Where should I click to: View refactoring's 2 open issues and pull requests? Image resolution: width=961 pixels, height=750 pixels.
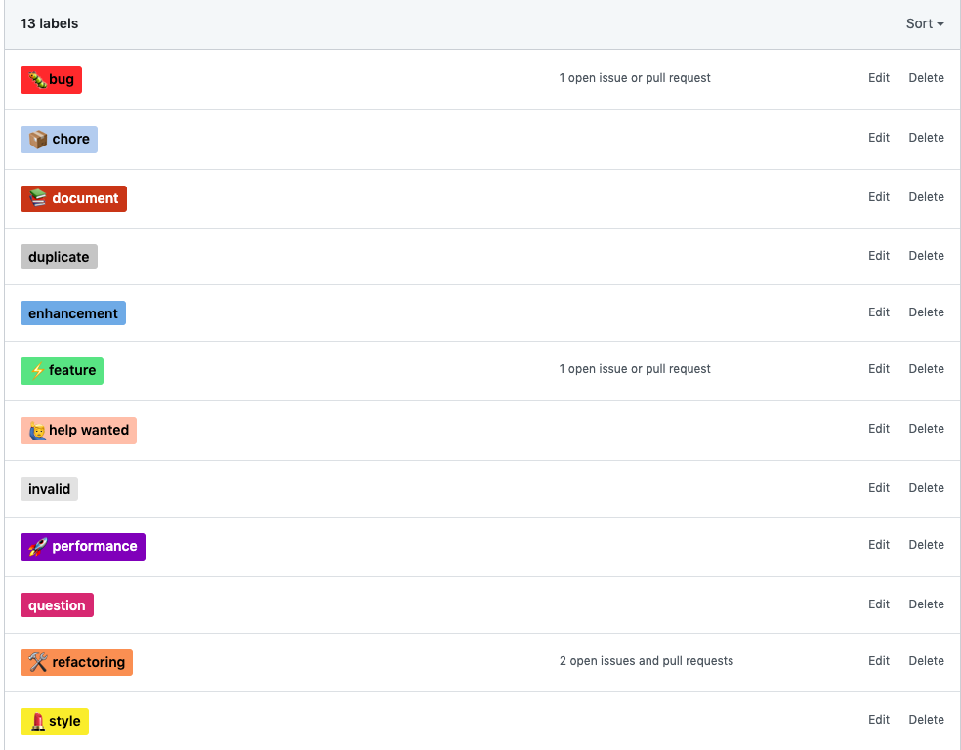[646, 660]
